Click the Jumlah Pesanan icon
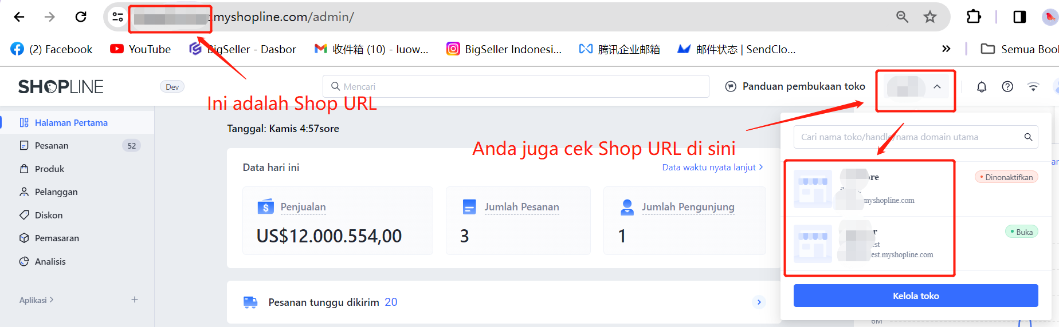Image resolution: width=1059 pixels, height=327 pixels. [469, 206]
